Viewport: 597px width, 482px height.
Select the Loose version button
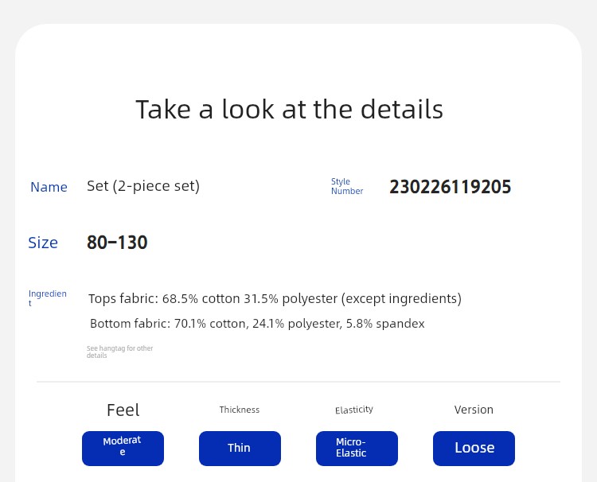click(x=474, y=448)
